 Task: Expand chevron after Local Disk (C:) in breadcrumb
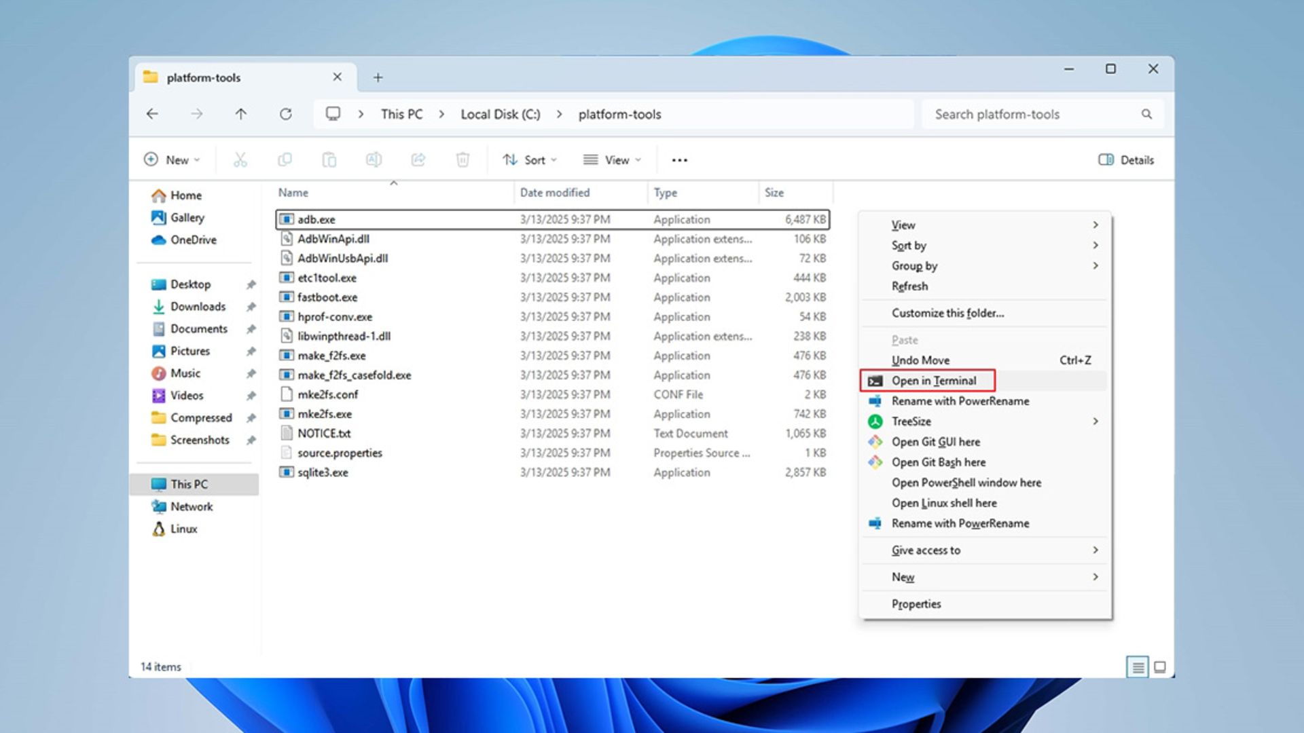[x=559, y=114]
